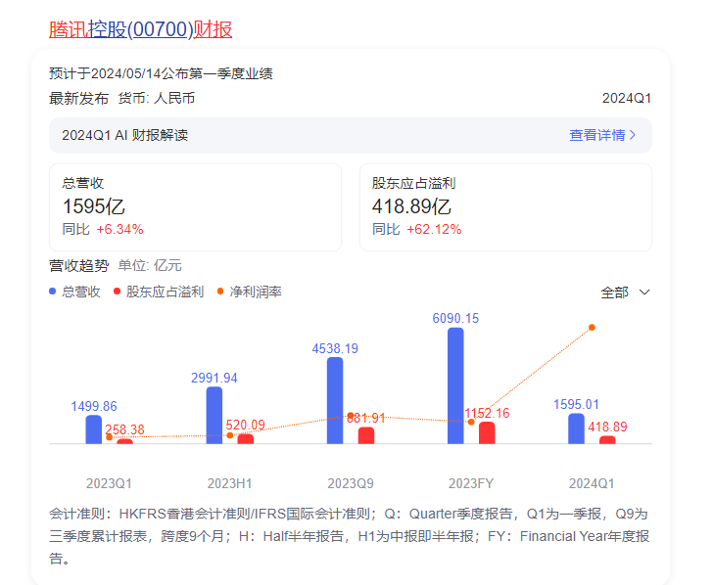
Task: Click the chevron arrow beside 查看详情
Action: point(633,135)
